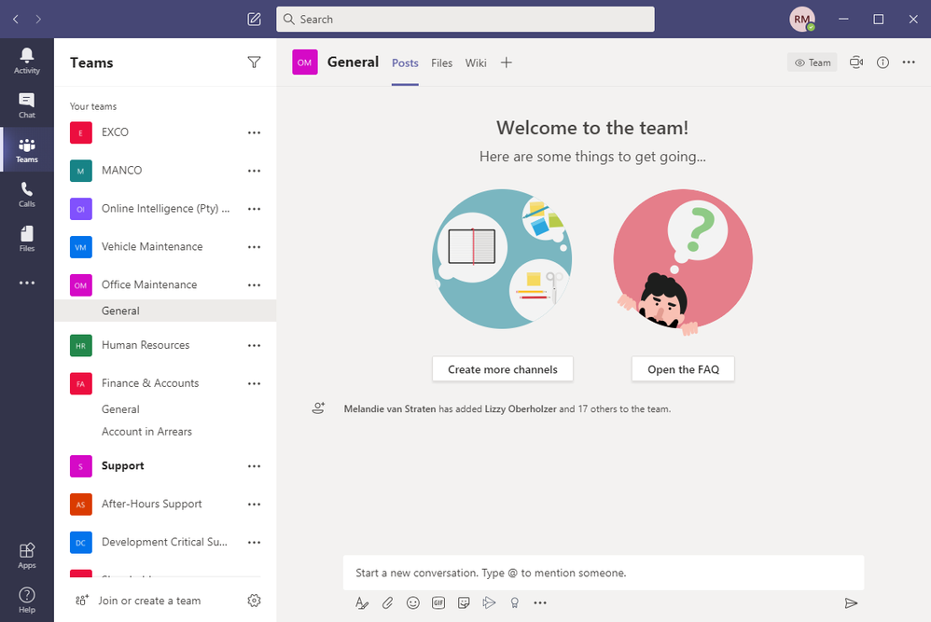Open more options for MANCO team

[254, 171]
